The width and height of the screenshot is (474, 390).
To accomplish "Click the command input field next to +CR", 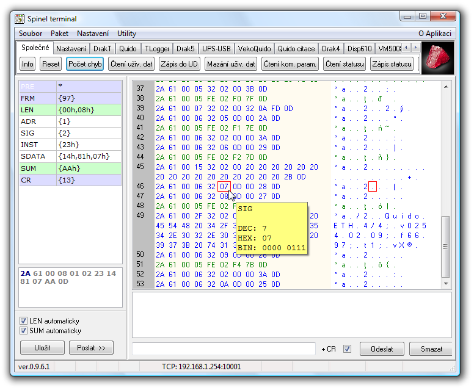I will pyautogui.click(x=224, y=349).
